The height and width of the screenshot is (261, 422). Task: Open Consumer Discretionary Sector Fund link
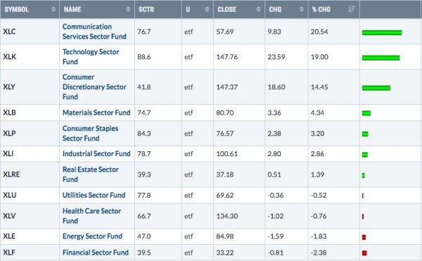coord(94,87)
